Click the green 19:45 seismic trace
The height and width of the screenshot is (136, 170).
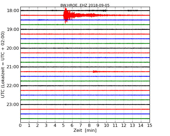(x=85, y=43)
